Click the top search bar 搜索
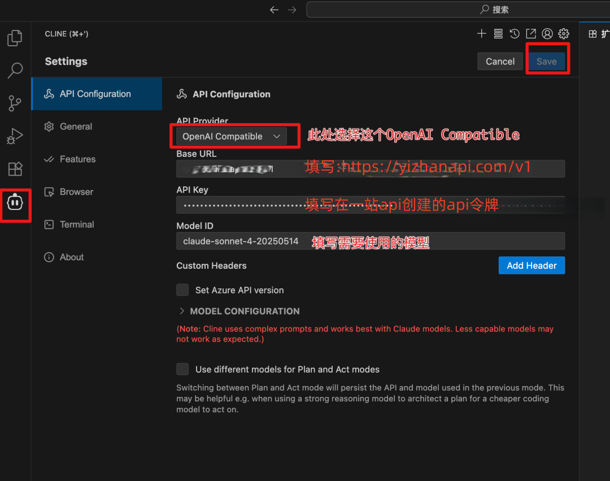Viewport: 610px width, 481px height. pos(458,10)
